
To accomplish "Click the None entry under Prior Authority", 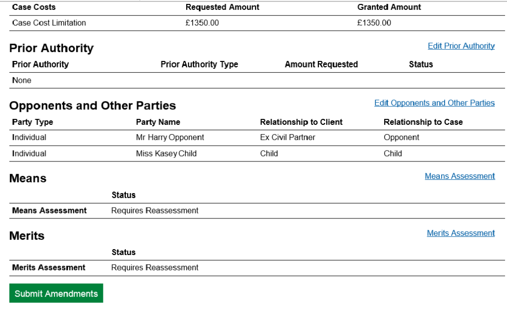I will tap(22, 80).
